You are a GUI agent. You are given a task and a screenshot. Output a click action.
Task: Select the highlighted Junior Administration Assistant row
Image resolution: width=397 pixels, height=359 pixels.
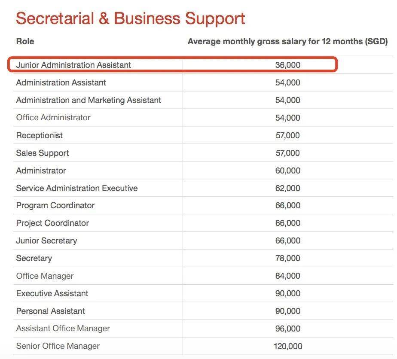[172, 64]
